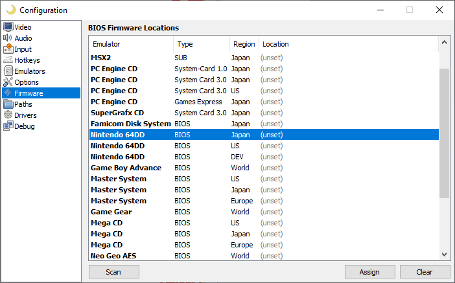
Task: Select PC Engine CD Games Express row
Action: [x=264, y=102]
